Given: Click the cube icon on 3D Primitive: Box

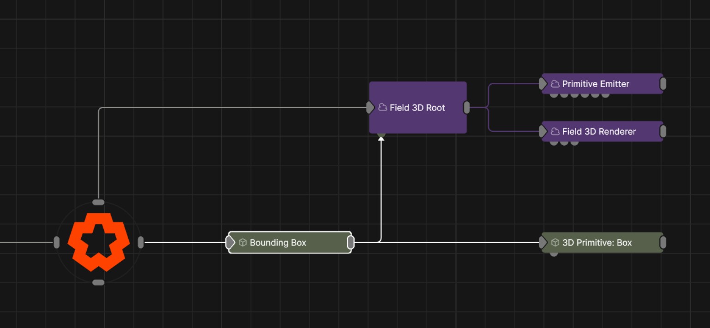Looking at the screenshot, I should 555,243.
